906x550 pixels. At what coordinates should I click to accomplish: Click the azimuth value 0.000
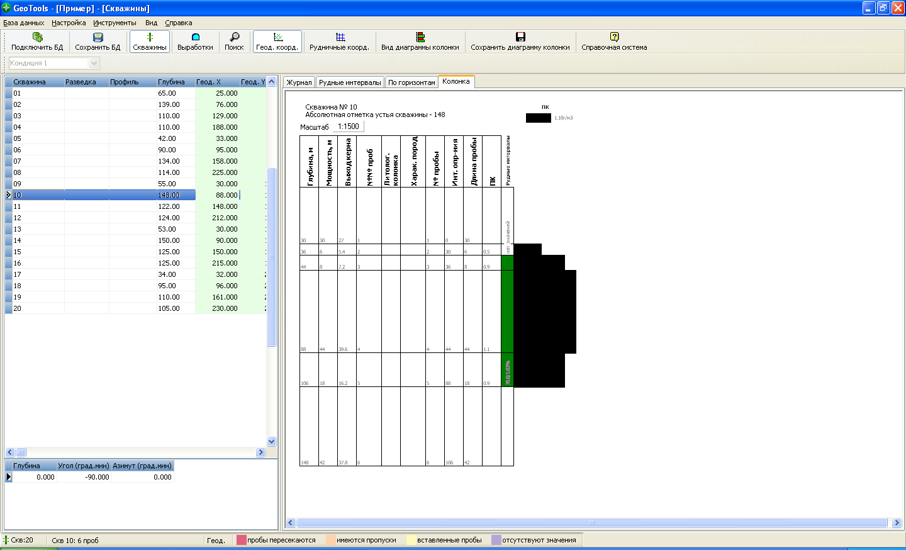click(x=142, y=477)
